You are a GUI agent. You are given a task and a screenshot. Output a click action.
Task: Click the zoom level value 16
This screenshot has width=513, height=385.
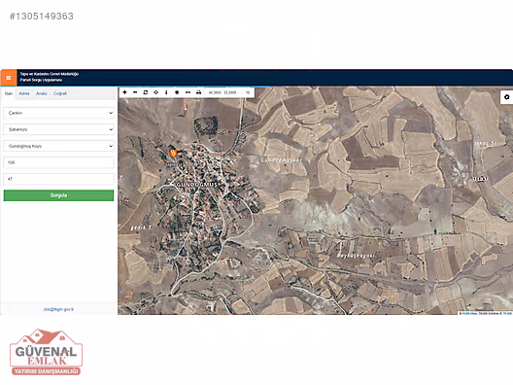pyautogui.click(x=248, y=92)
